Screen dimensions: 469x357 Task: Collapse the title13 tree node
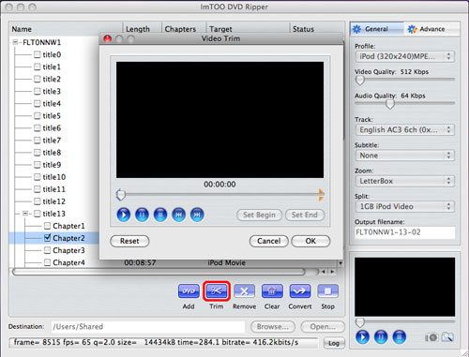25,214
